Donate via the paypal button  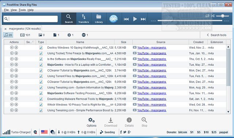tap(223, 132)
